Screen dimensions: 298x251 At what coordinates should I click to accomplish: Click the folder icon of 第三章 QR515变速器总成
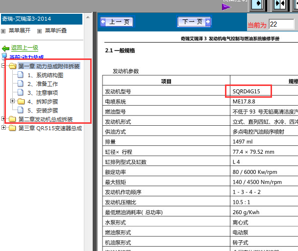(x=12, y=128)
